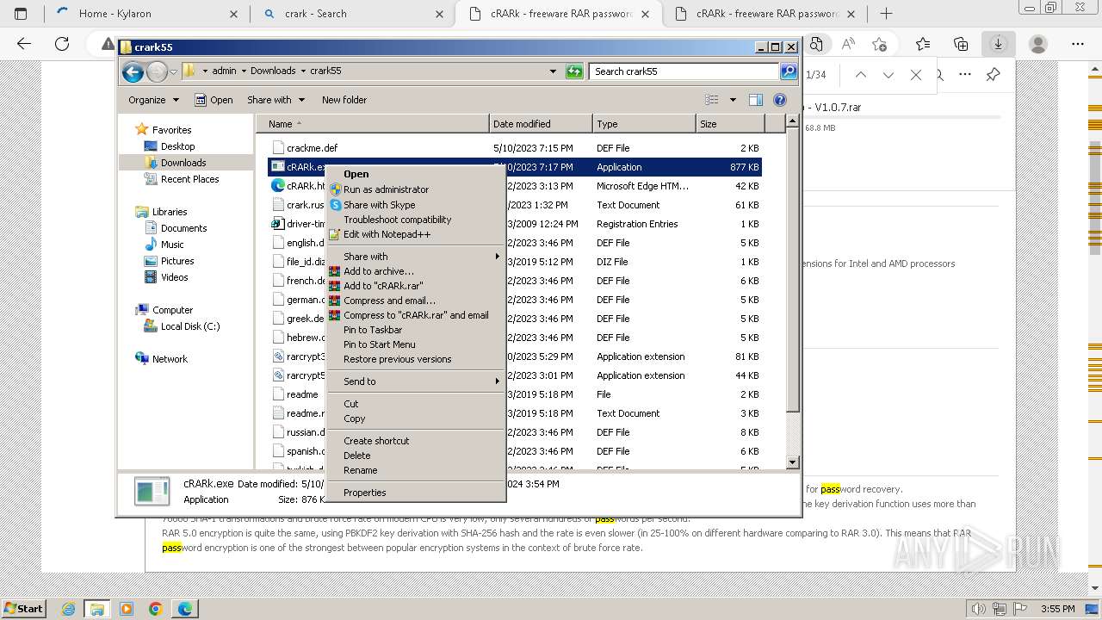Open the browser favorites star icon
Image resolution: width=1102 pixels, height=620 pixels.
tap(923, 44)
